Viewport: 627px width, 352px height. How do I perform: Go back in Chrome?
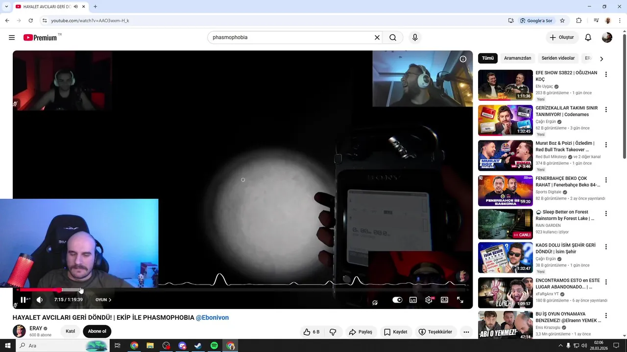pos(7,21)
